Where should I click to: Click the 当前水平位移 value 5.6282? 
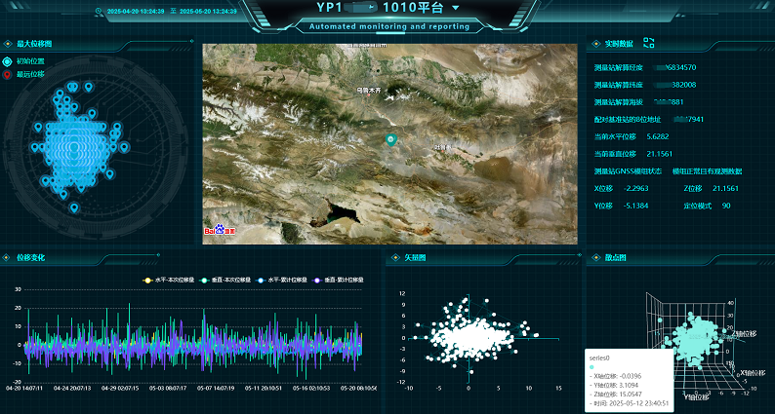[657, 136]
